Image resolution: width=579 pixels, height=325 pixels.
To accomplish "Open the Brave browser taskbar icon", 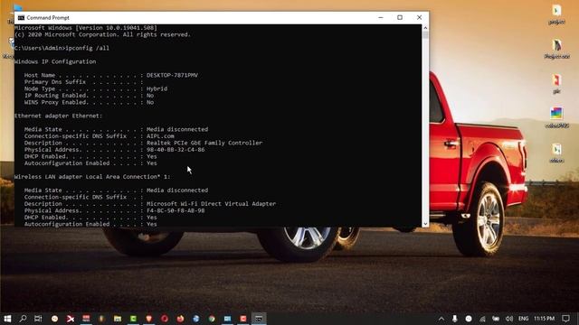I will click(148, 319).
